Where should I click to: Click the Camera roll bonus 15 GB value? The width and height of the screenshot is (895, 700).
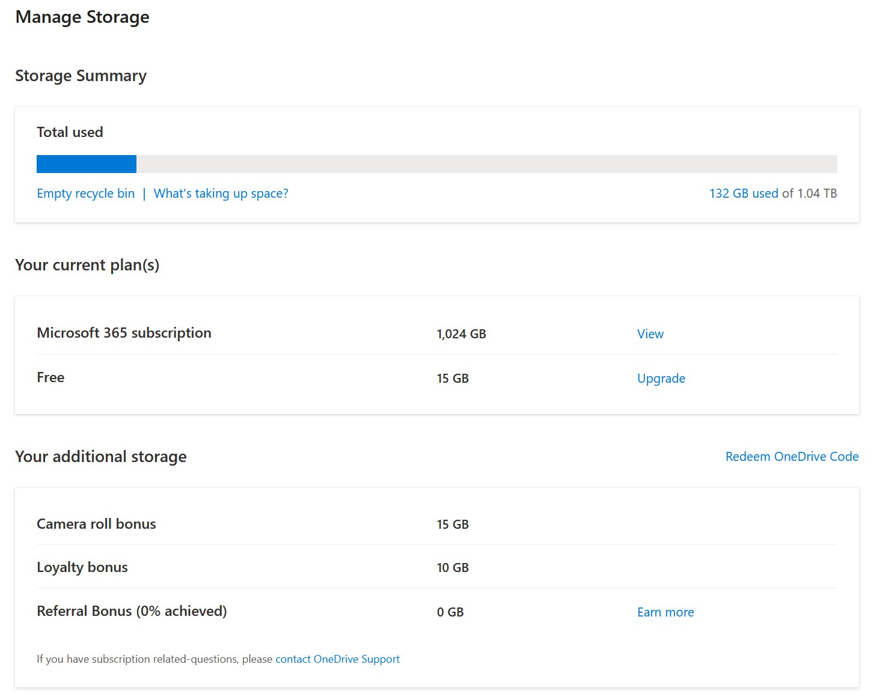tap(453, 525)
